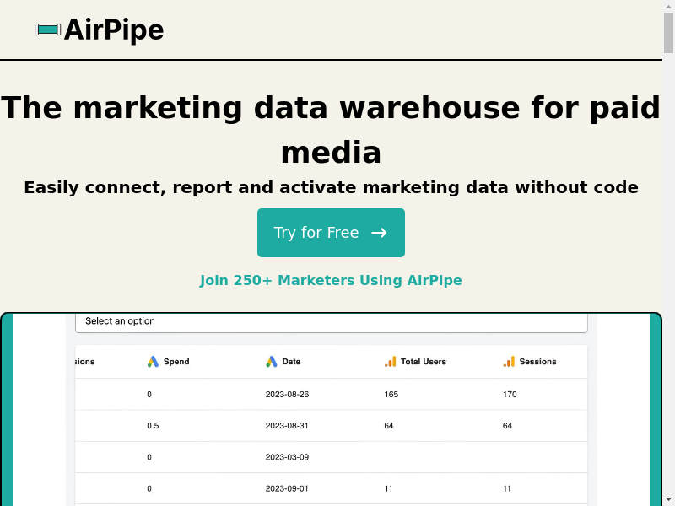The height and width of the screenshot is (506, 675).
Task: Select the Date column header label
Action: (x=291, y=362)
